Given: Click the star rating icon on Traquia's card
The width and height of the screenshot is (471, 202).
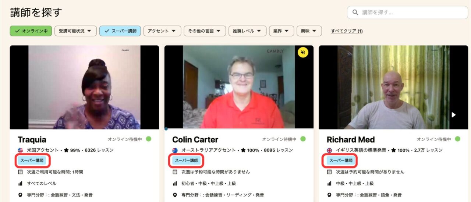Looking at the screenshot, I should click(66, 150).
